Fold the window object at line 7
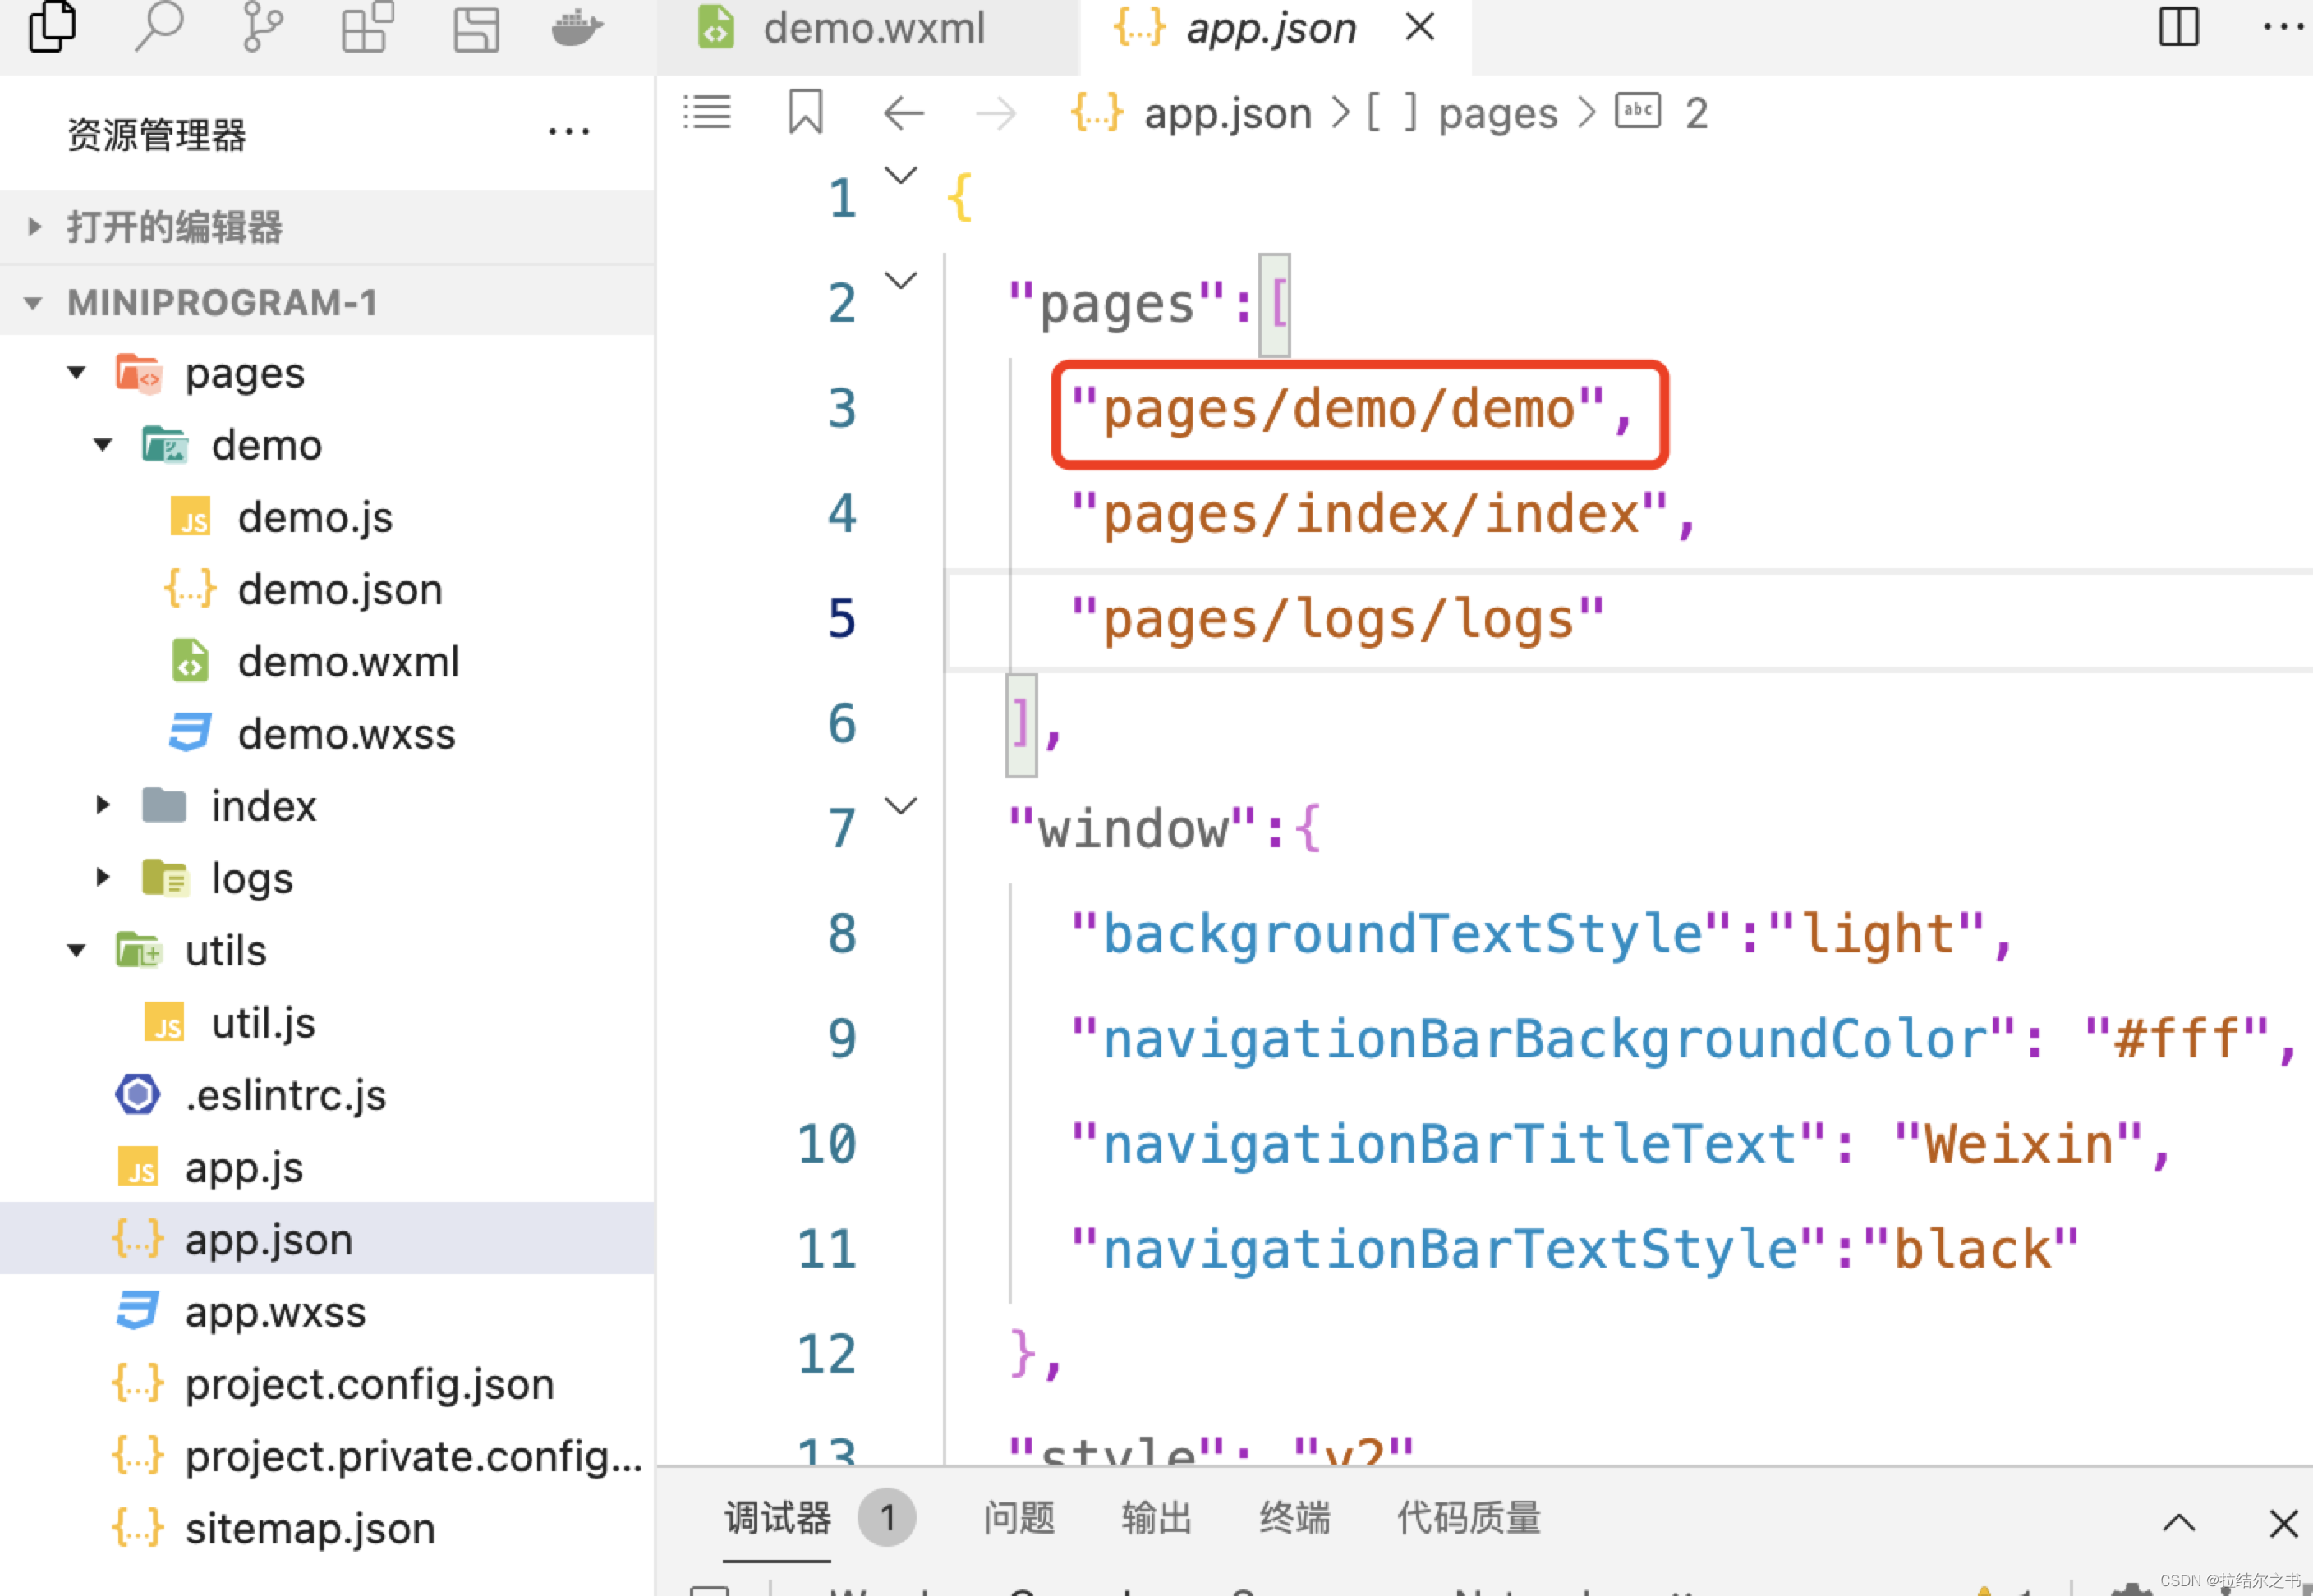This screenshot has width=2313, height=1596. tap(901, 806)
